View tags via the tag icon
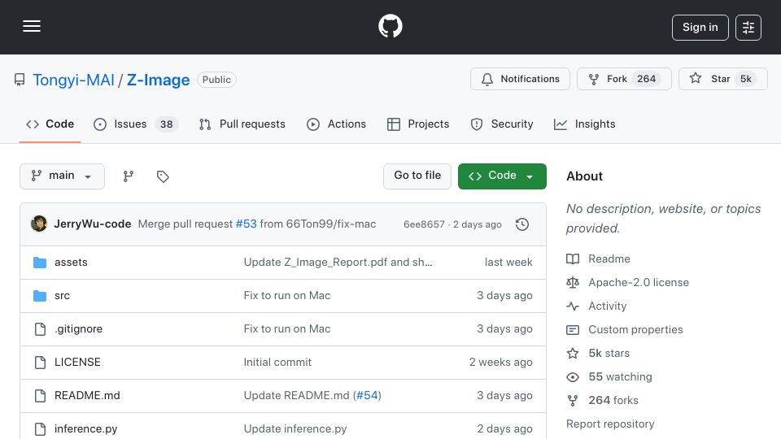The height and width of the screenshot is (439, 781). [x=163, y=176]
